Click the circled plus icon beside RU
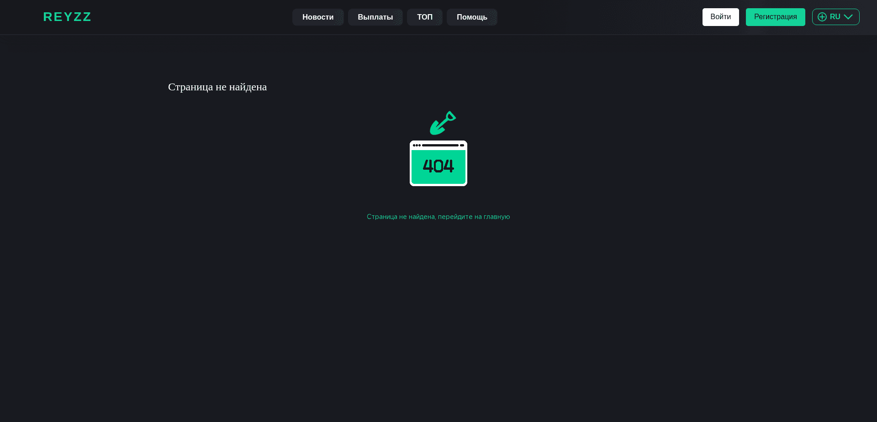Screen dimensions: 877x422 coord(822,16)
